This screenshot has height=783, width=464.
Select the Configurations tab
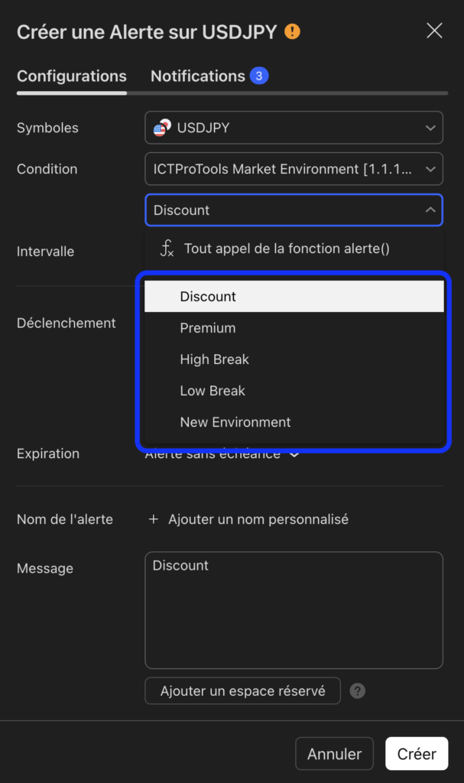[x=71, y=76]
